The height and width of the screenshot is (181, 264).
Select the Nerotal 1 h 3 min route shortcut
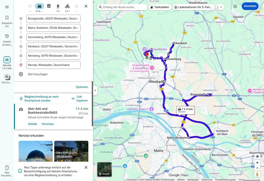7,63
